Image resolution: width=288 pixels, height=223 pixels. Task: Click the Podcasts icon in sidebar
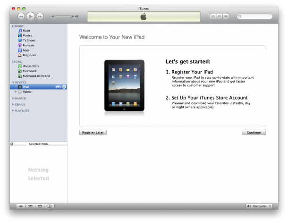20,45
